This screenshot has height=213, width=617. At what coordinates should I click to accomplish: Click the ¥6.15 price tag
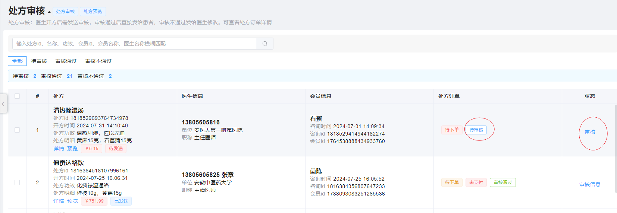[x=92, y=149]
